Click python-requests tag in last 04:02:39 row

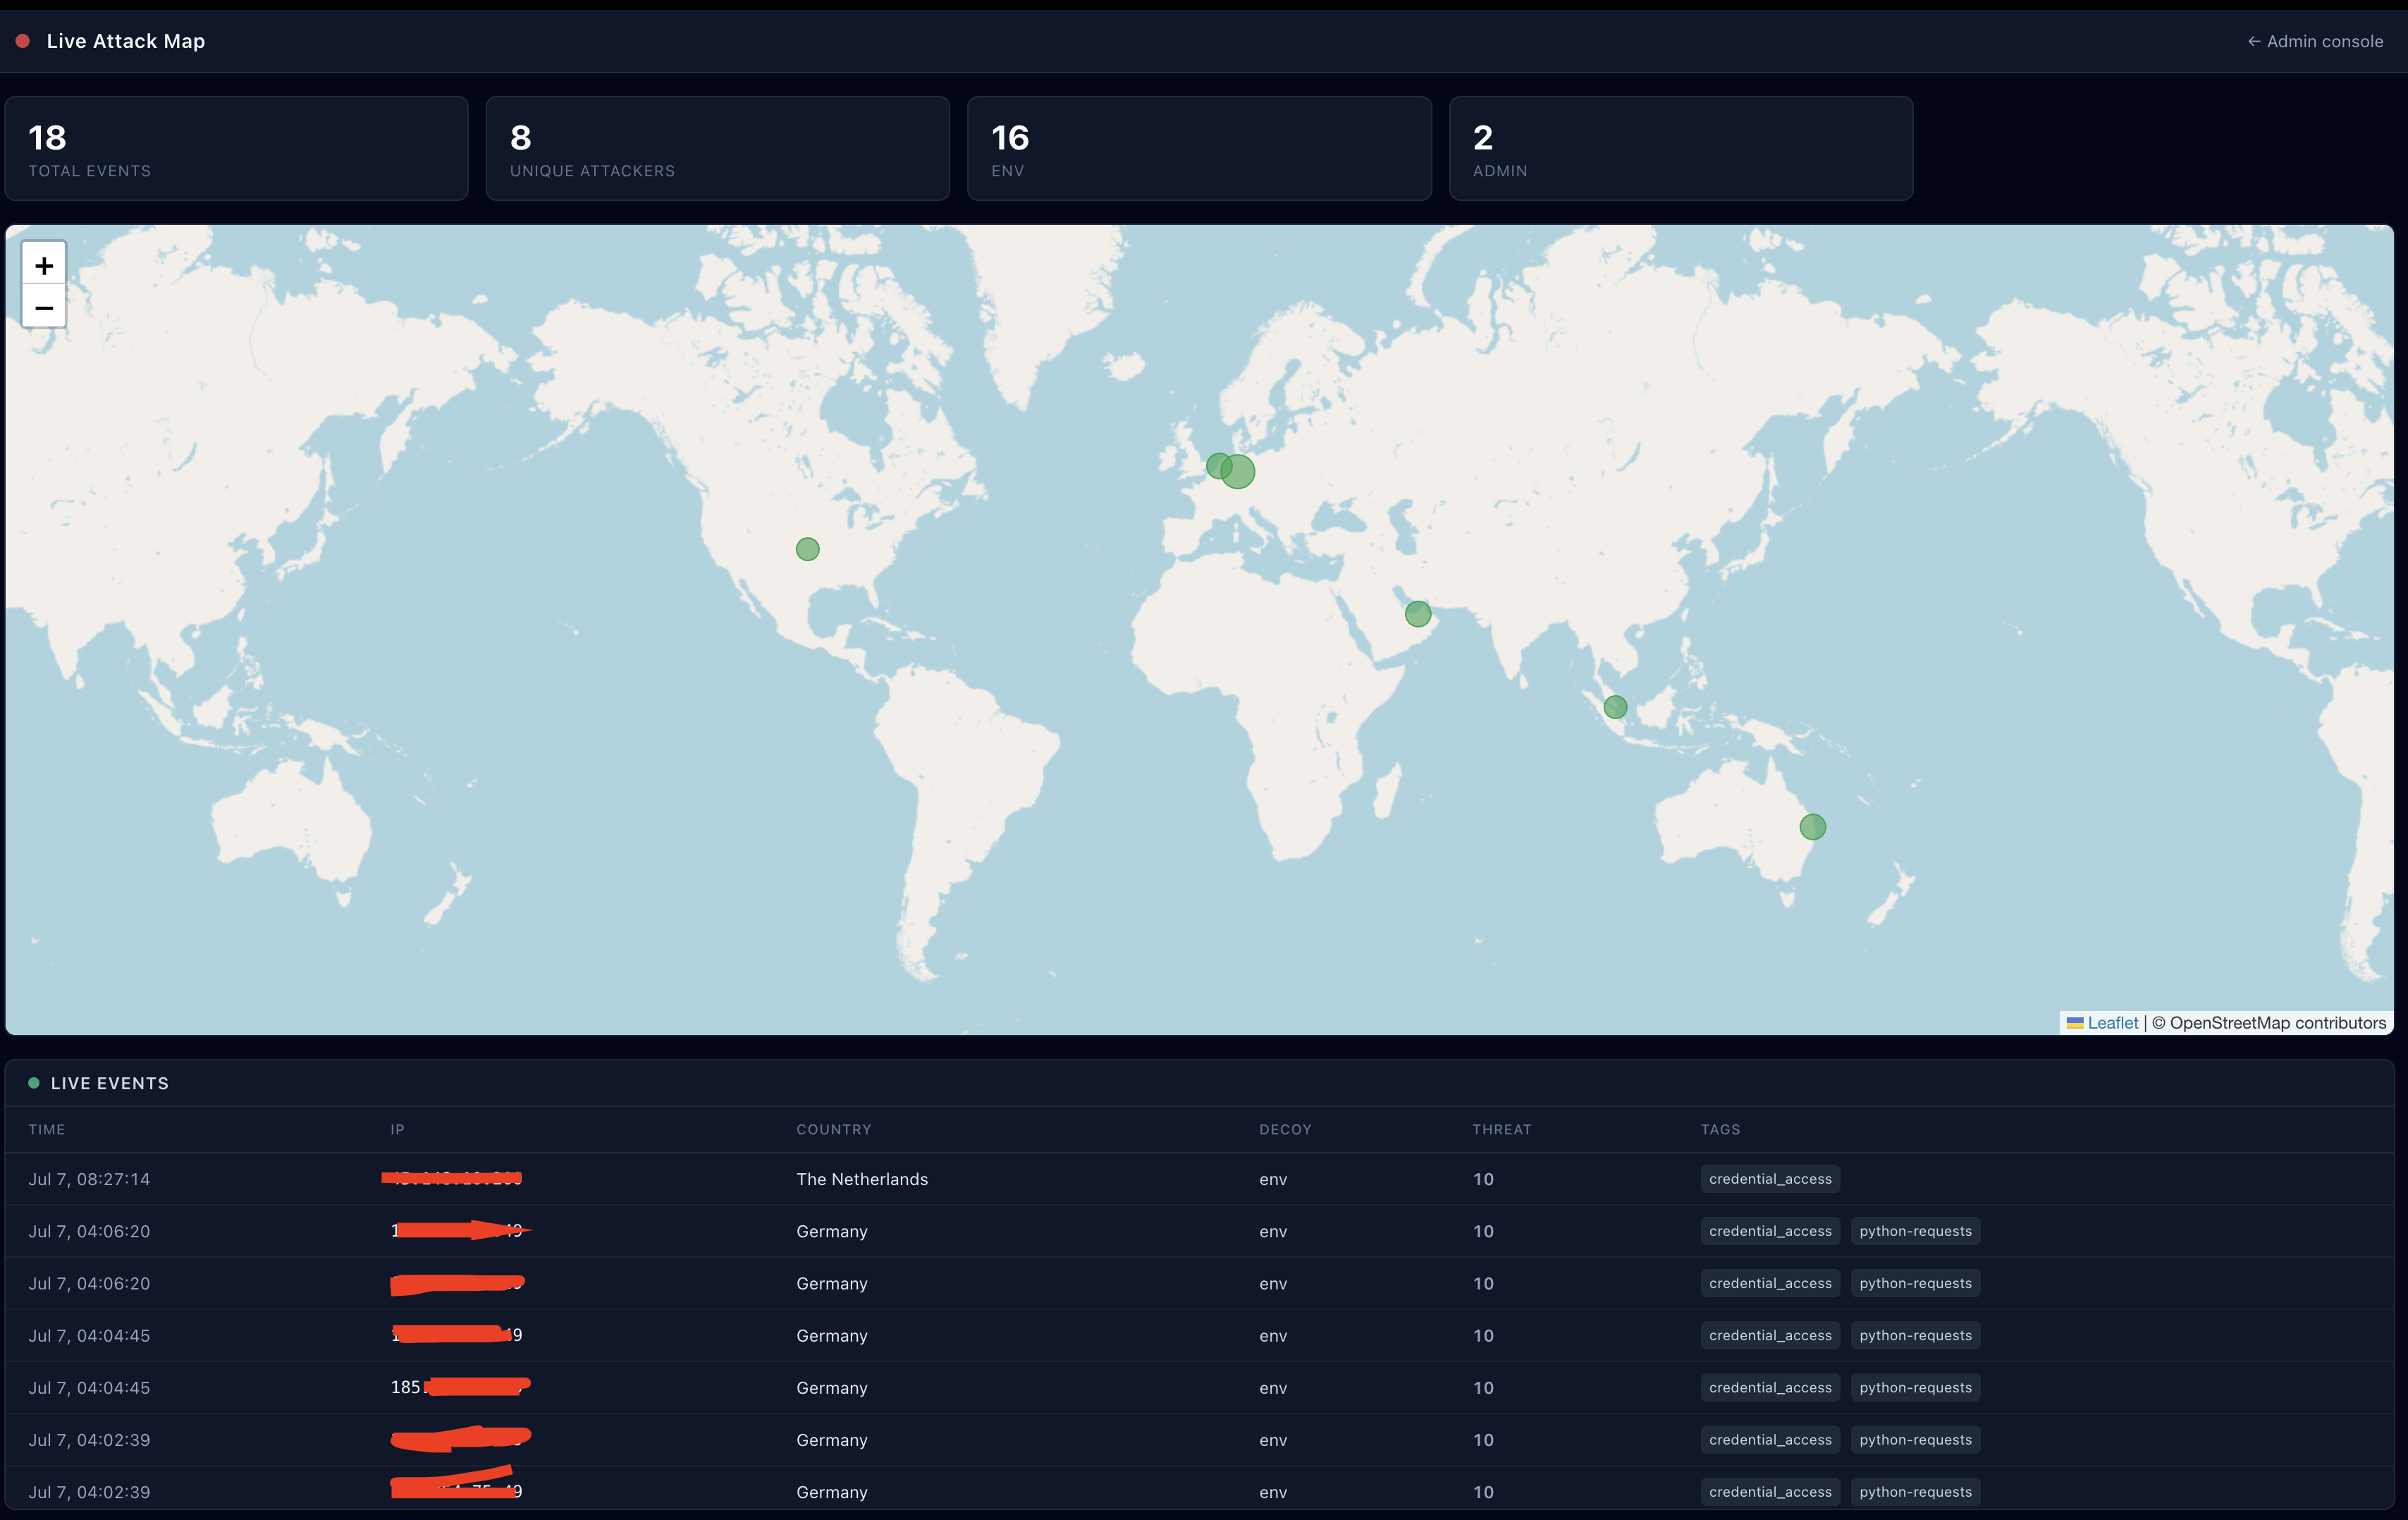click(x=1915, y=1491)
